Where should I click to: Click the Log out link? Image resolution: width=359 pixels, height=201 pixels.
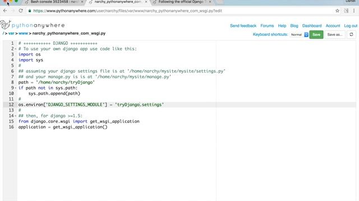tap(351, 26)
